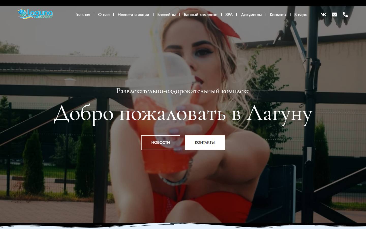This screenshot has width=366, height=229.
Task: Click the email envelope icon
Action: point(334,15)
